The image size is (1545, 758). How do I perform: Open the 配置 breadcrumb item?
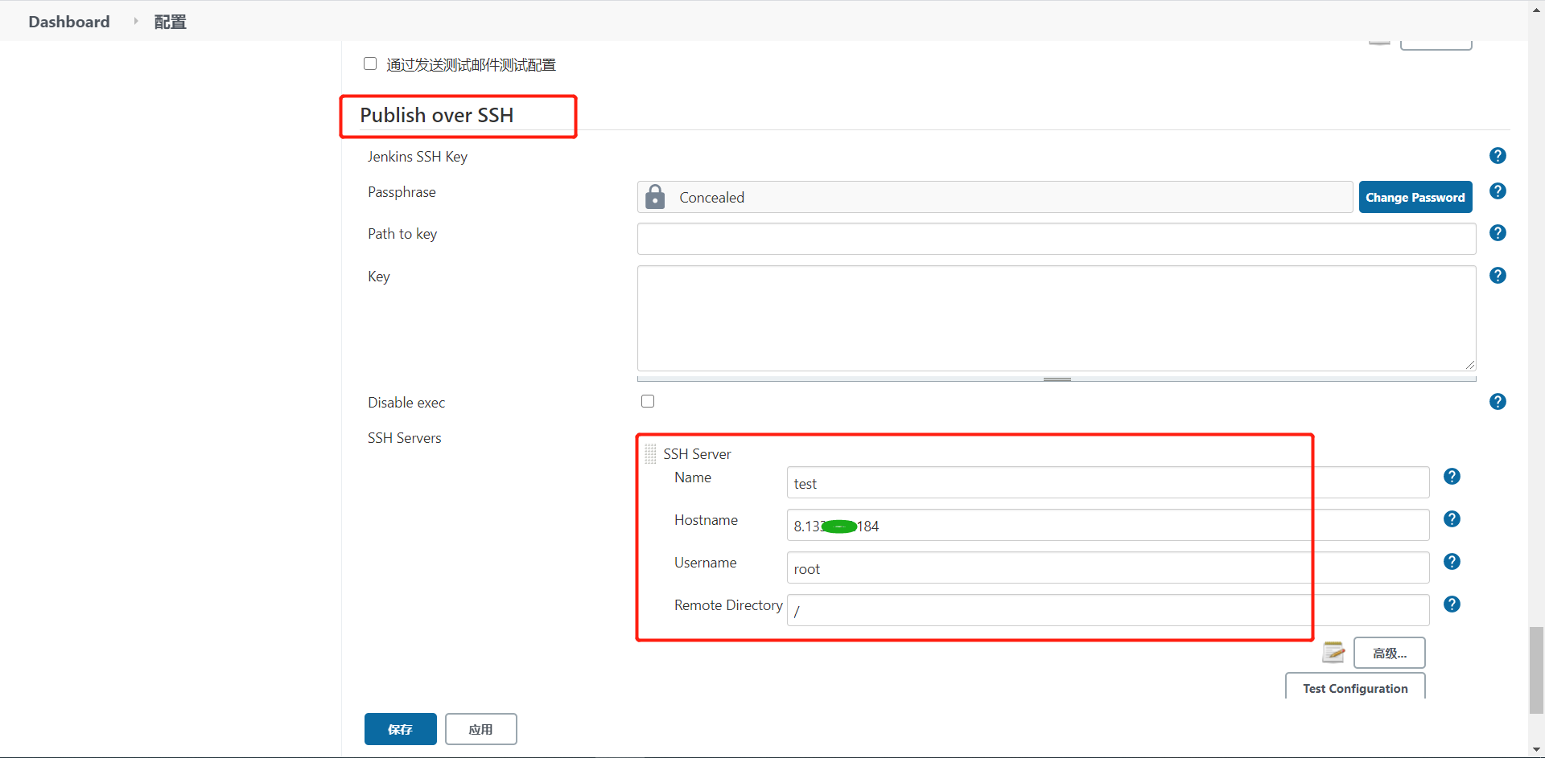pos(170,22)
